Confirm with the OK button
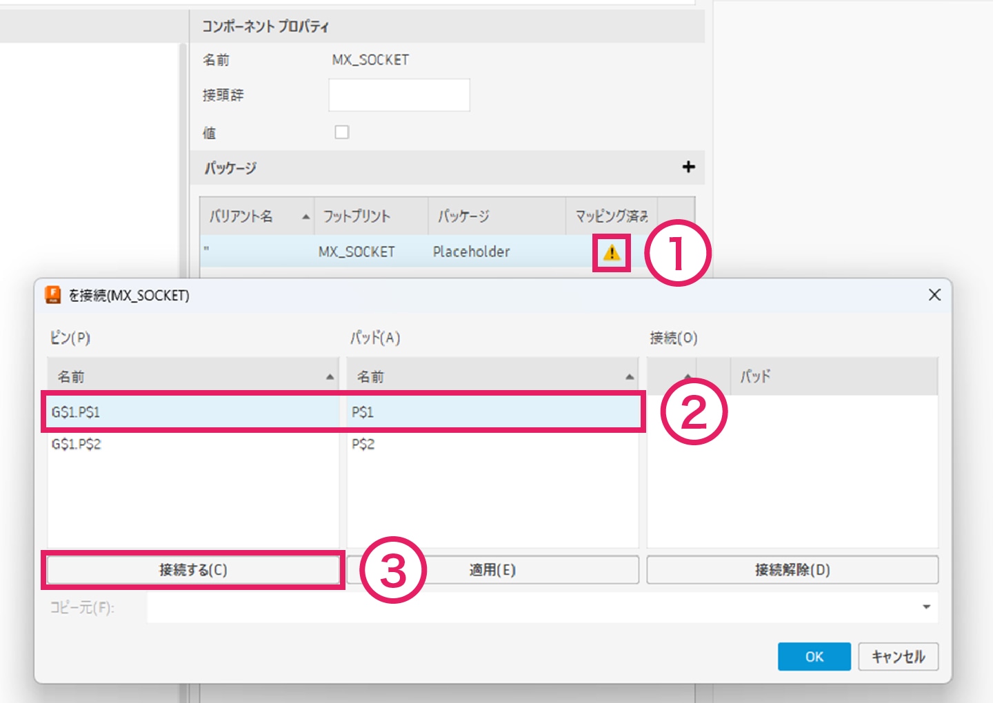Viewport: 993px width, 703px height. coord(814,656)
